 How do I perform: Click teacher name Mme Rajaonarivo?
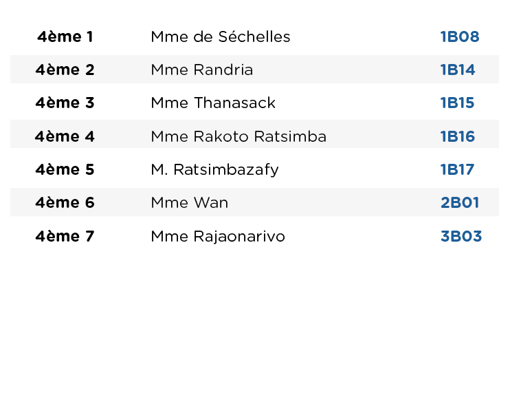218,237
